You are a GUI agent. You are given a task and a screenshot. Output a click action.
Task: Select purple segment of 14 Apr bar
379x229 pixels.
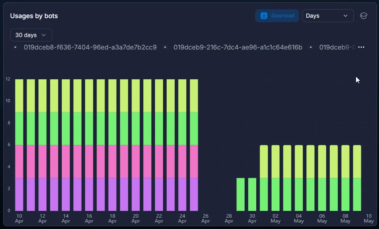(x=66, y=194)
